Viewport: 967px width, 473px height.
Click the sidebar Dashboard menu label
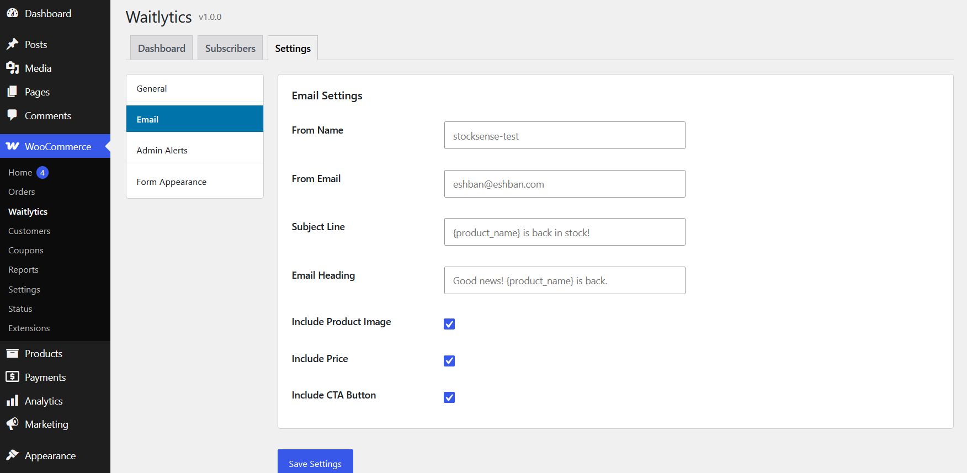(x=48, y=13)
